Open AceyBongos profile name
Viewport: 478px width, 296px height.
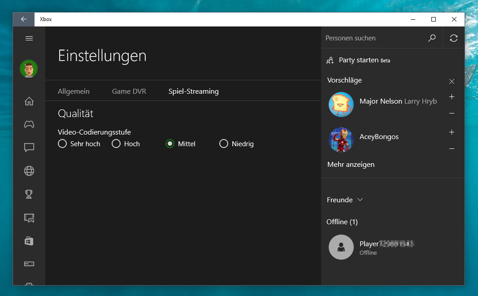(x=379, y=137)
